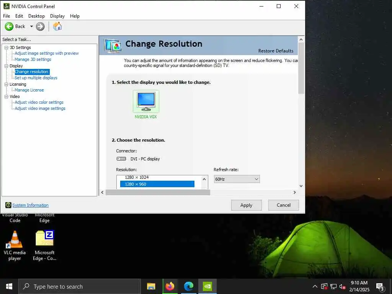This screenshot has width=392, height=294.
Task: Select the NVIDIA VGX display thumbnail
Action: tap(146, 101)
